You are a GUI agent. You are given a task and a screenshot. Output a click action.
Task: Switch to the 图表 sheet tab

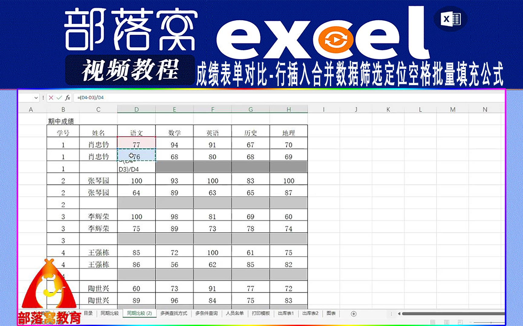(331, 313)
